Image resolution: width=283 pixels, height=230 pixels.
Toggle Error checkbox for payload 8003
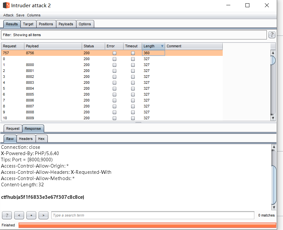click(x=114, y=82)
